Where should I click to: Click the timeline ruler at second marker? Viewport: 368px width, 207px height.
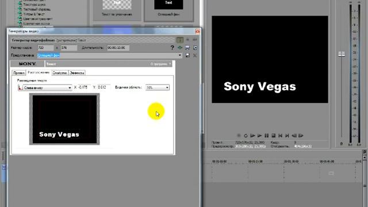255,162
